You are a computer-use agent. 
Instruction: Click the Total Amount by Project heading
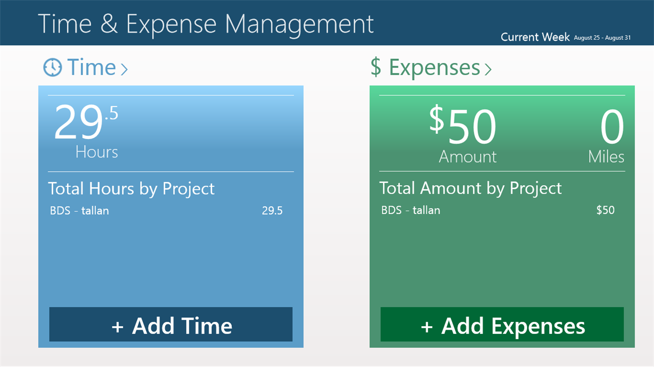click(471, 188)
